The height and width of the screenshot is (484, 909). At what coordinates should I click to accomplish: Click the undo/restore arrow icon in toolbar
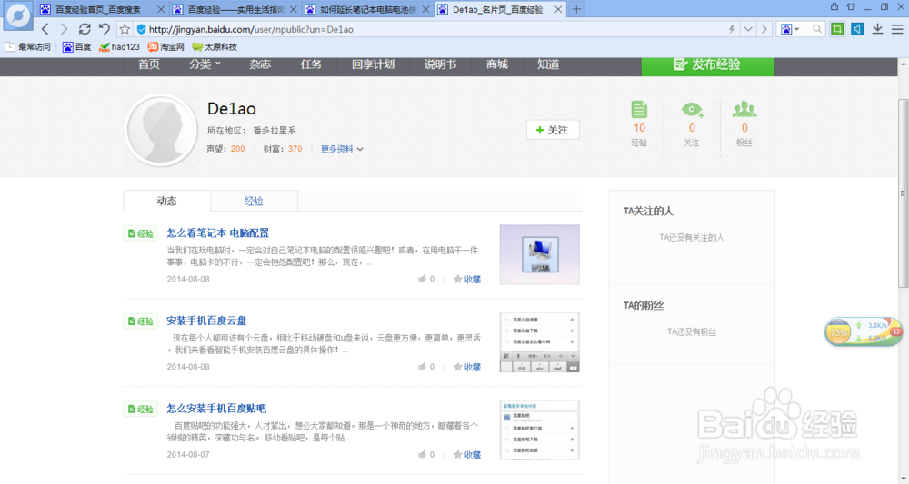[x=105, y=29]
